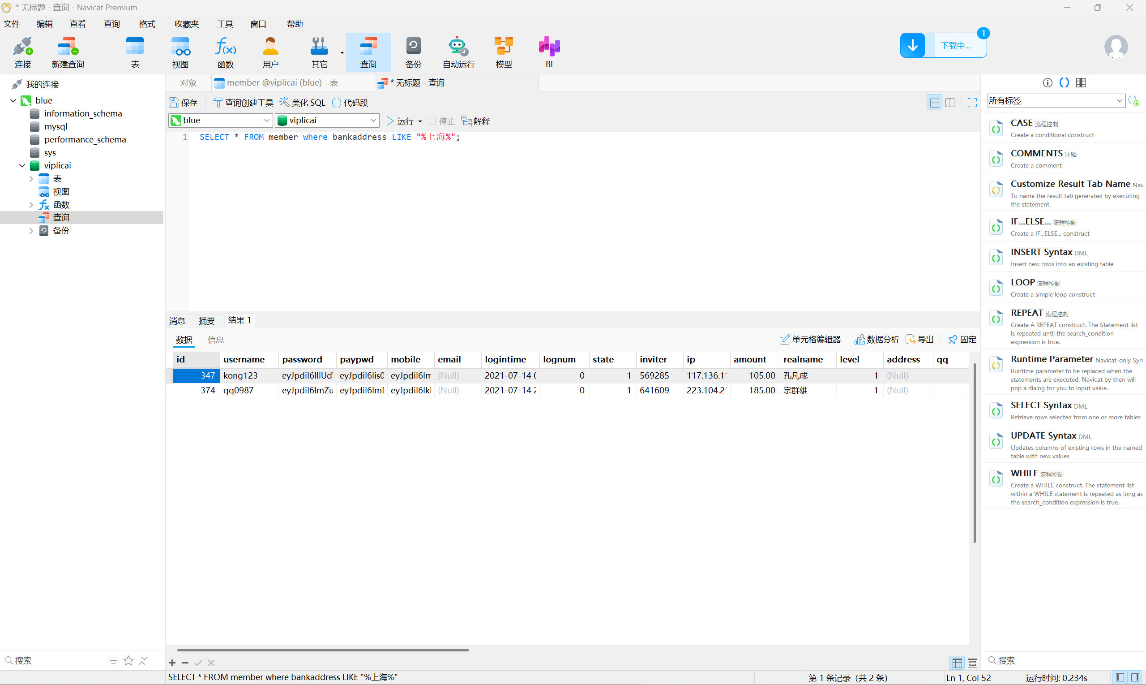Expand the 表 node under viplicai
The height and width of the screenshot is (685, 1146).
pos(31,179)
